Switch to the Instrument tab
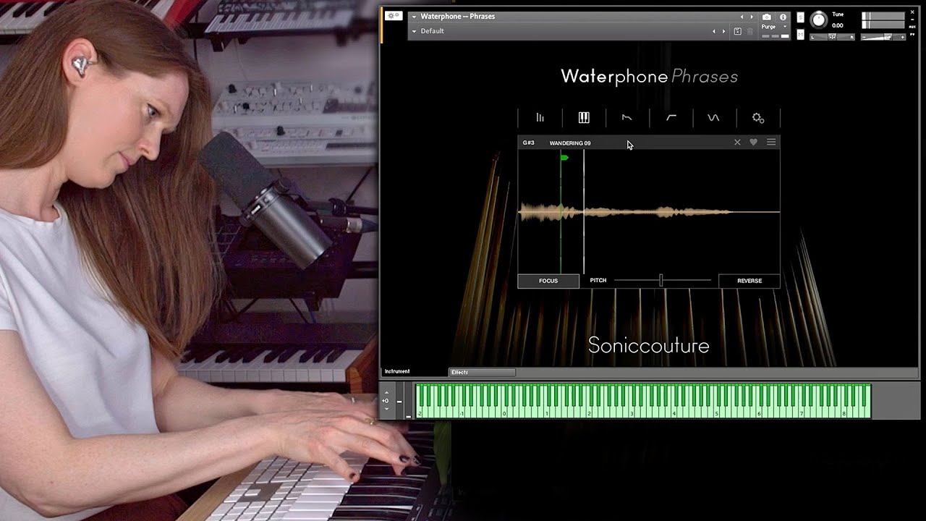The height and width of the screenshot is (521, 926). [x=397, y=371]
